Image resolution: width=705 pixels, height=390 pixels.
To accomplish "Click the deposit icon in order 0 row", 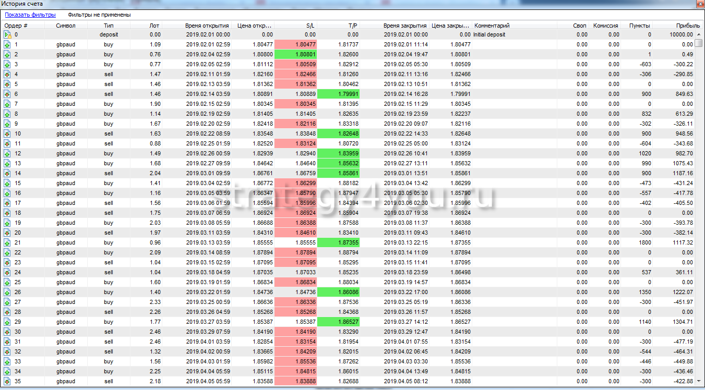I will (x=7, y=35).
